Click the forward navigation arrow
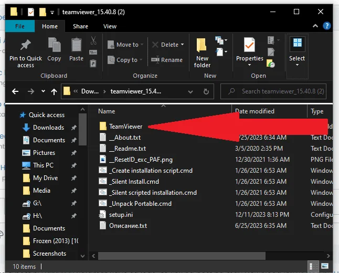339x273 pixels. 31,91
